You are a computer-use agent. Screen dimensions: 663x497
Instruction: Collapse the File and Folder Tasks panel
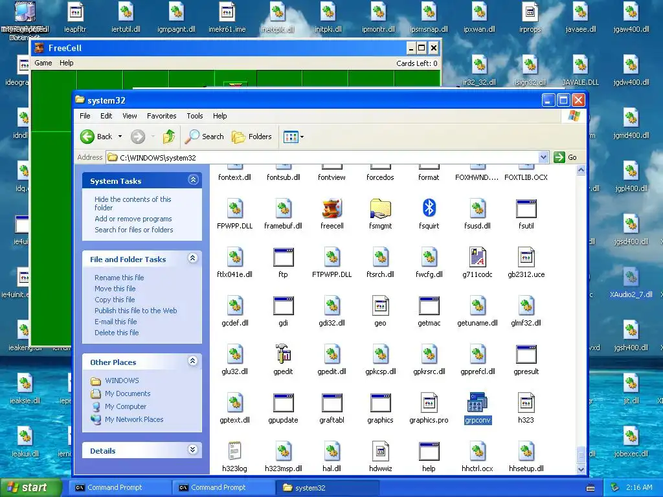[x=193, y=258]
